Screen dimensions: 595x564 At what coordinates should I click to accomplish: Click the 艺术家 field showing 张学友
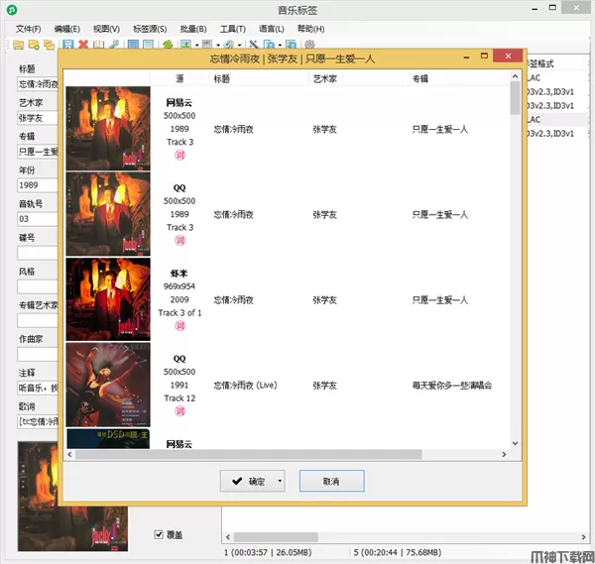pos(38,118)
